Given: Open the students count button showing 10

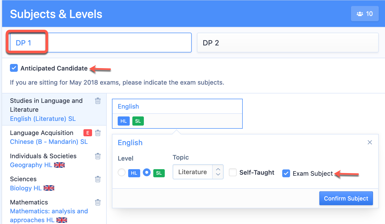Looking at the screenshot, I should [x=365, y=14].
